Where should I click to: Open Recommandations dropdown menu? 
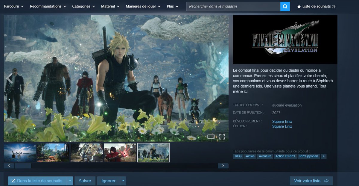coord(48,6)
